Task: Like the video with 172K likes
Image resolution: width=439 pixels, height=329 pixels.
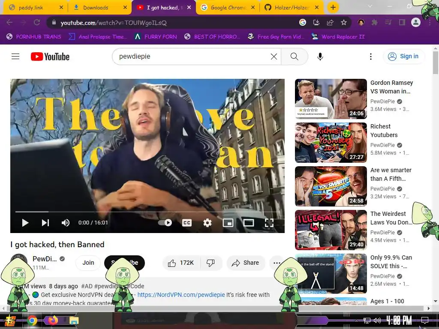Action: point(181,263)
